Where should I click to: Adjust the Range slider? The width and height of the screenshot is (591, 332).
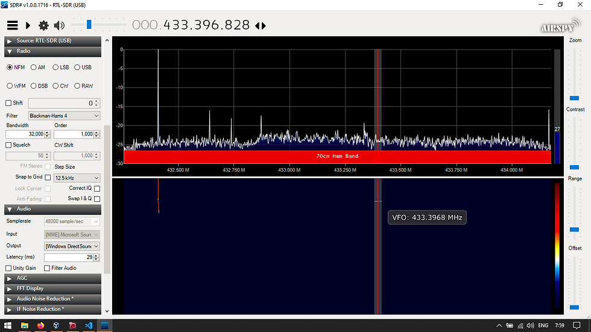574,229
